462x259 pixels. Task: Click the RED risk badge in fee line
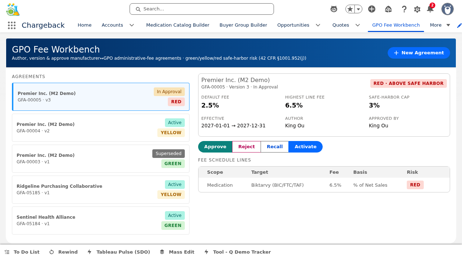[x=415, y=185]
